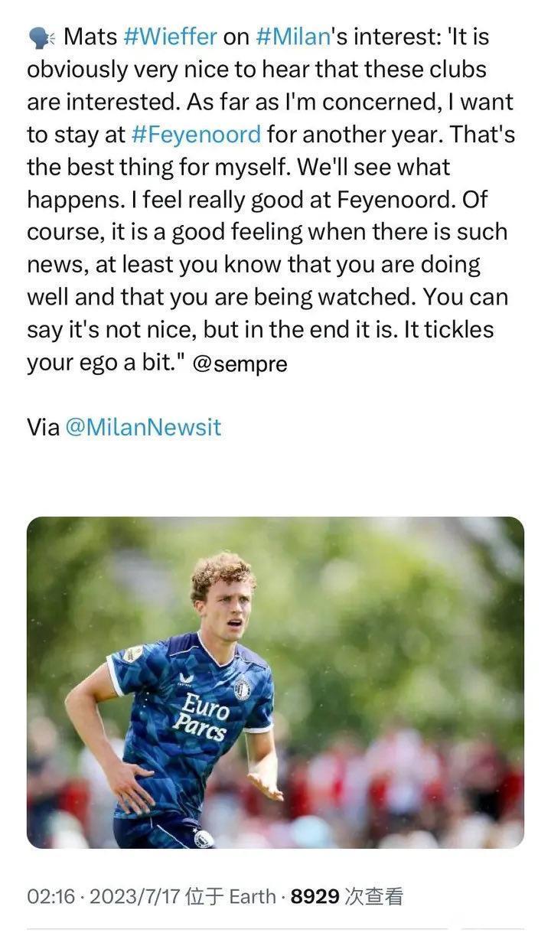551x936 pixels.
Task: Click the 2023/7/17 post date
Action: tap(132, 896)
